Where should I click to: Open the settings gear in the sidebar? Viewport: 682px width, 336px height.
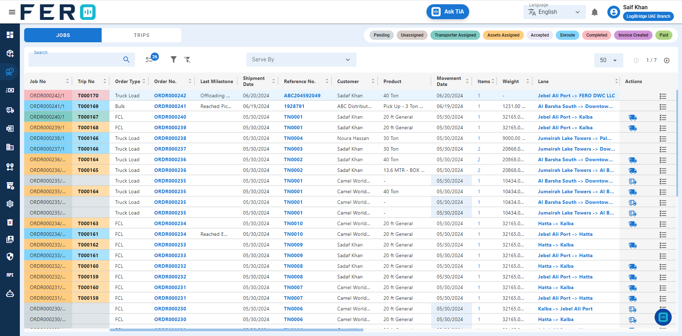pos(10,204)
